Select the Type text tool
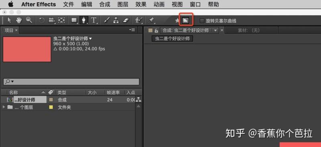321x147 pixels. click(x=94, y=20)
